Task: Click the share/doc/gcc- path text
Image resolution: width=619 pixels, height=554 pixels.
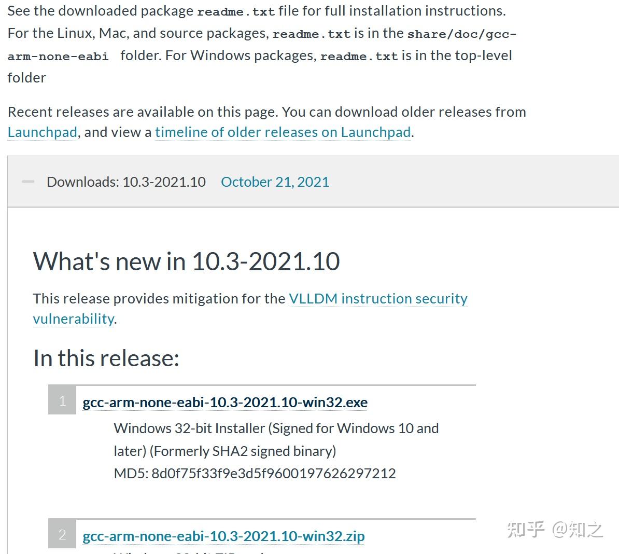Action: click(x=461, y=34)
